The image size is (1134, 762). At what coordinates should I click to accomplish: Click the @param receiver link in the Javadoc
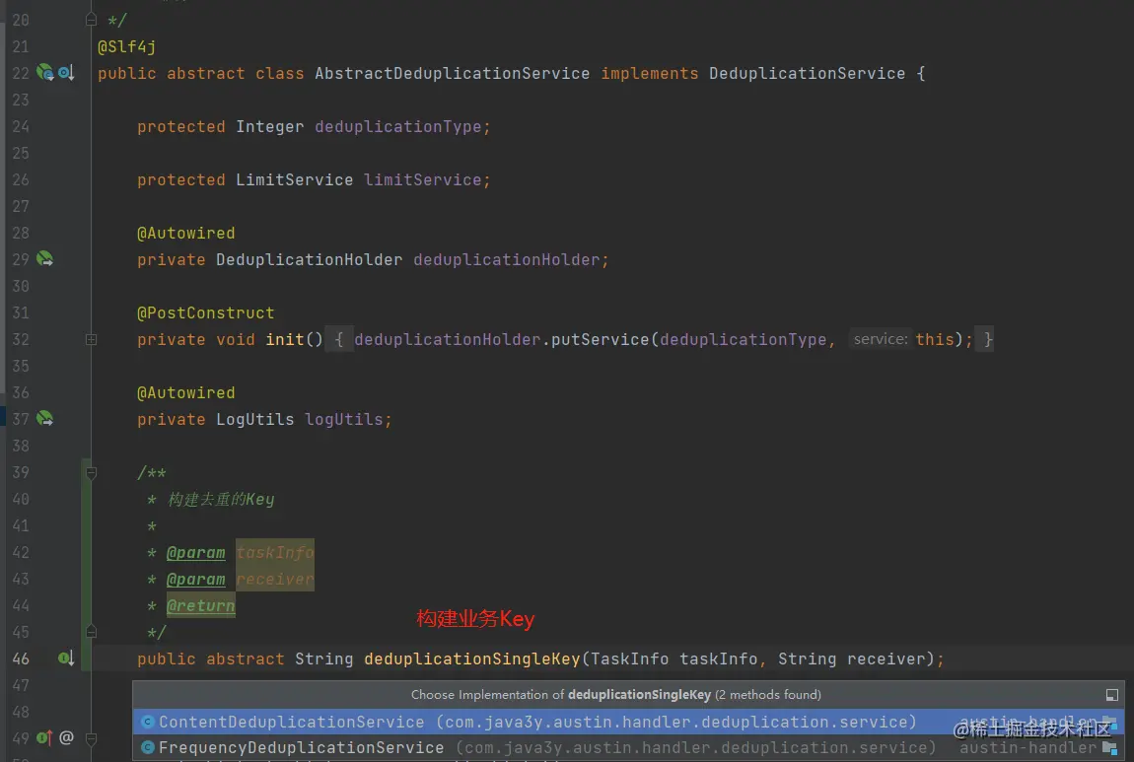[x=196, y=579]
